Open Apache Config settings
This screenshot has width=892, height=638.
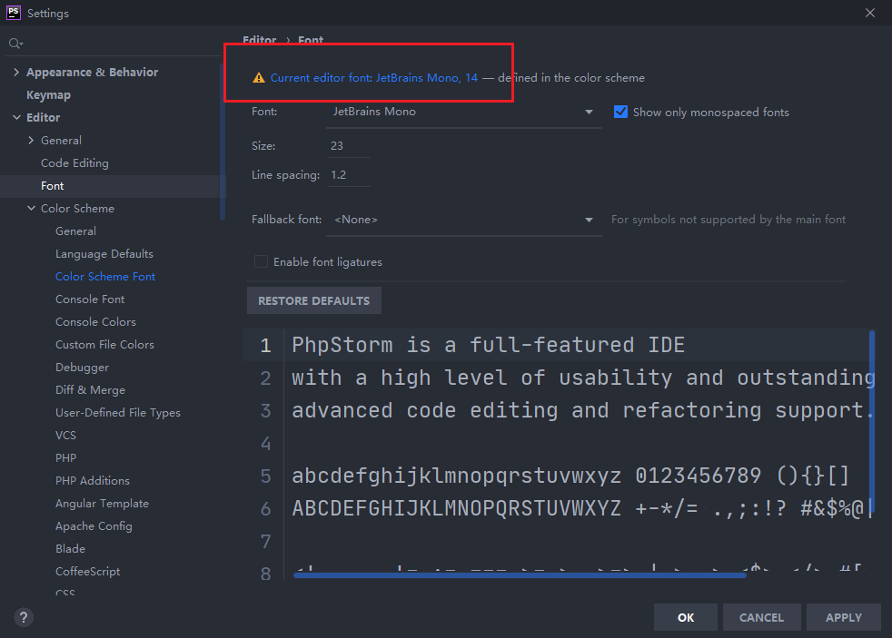94,526
